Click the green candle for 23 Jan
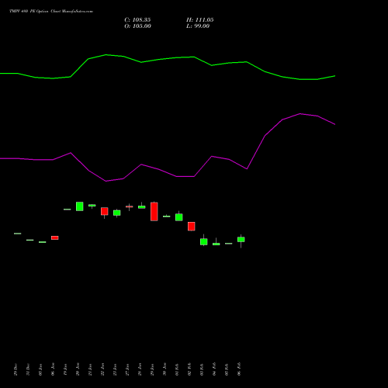The image size is (388, 388). pyautogui.click(x=117, y=213)
